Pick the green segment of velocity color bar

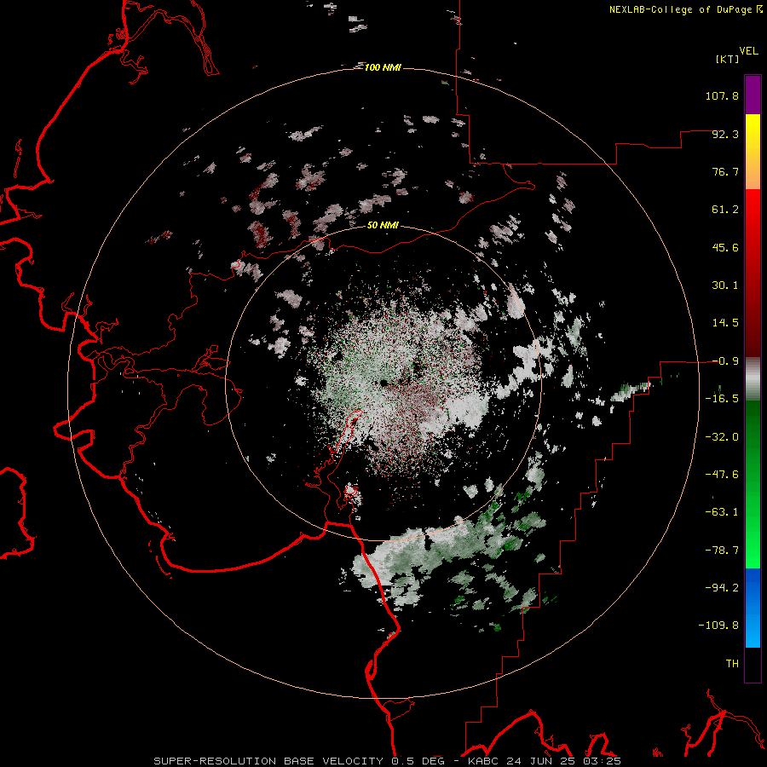(753, 484)
